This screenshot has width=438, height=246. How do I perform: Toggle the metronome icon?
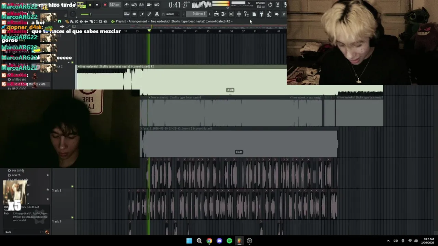127,5
